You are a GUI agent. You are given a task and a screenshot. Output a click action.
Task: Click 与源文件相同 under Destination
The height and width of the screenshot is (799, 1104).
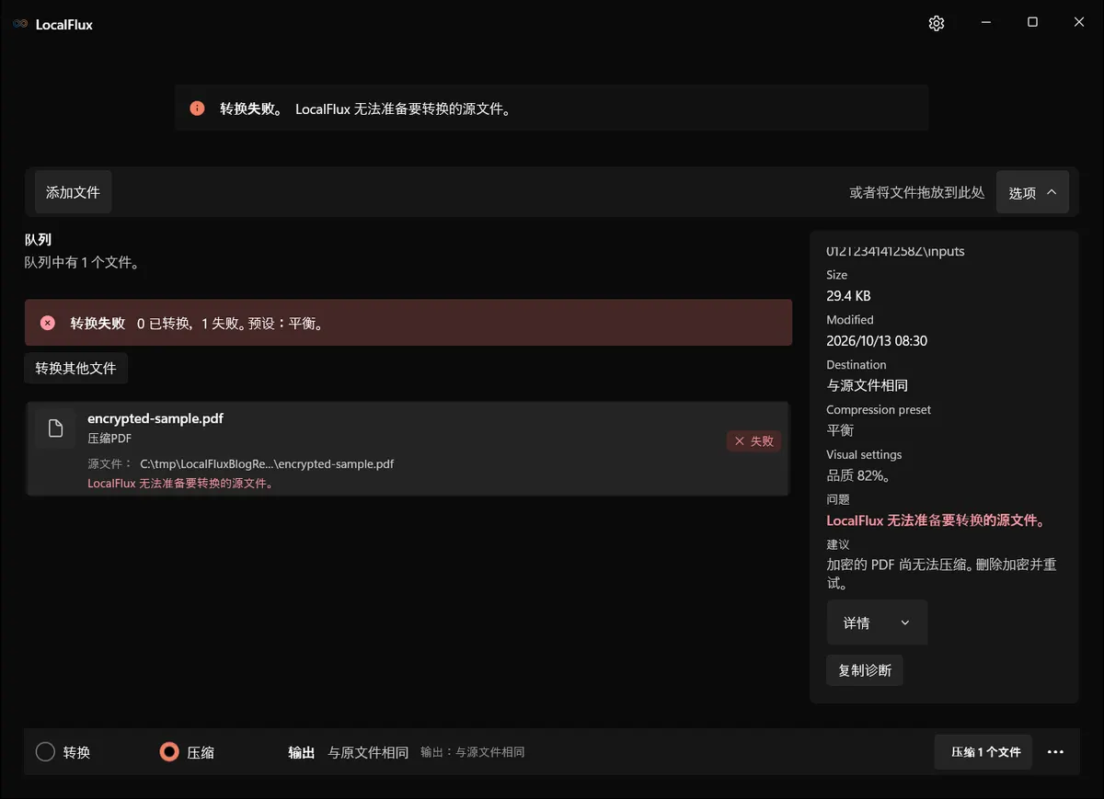(868, 385)
